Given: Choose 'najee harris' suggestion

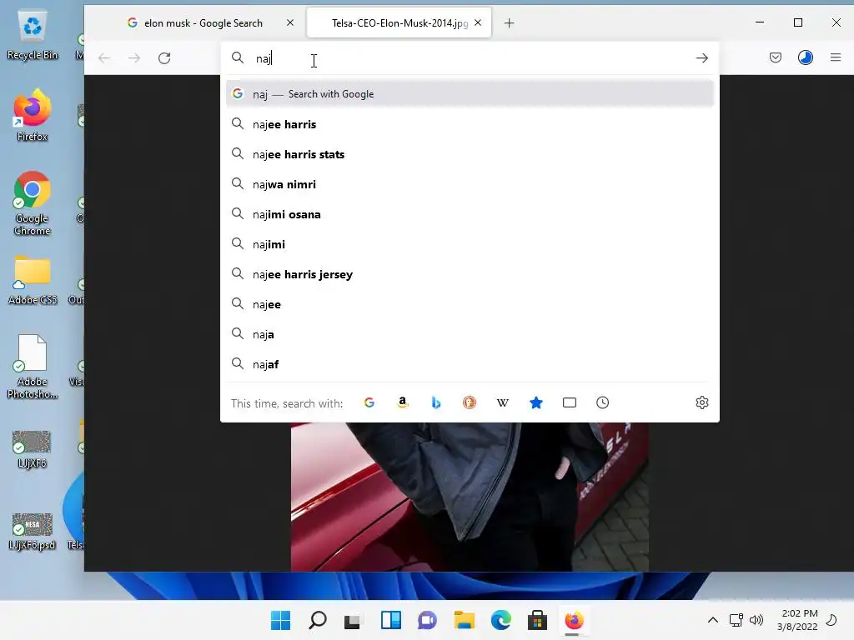Looking at the screenshot, I should (470, 124).
